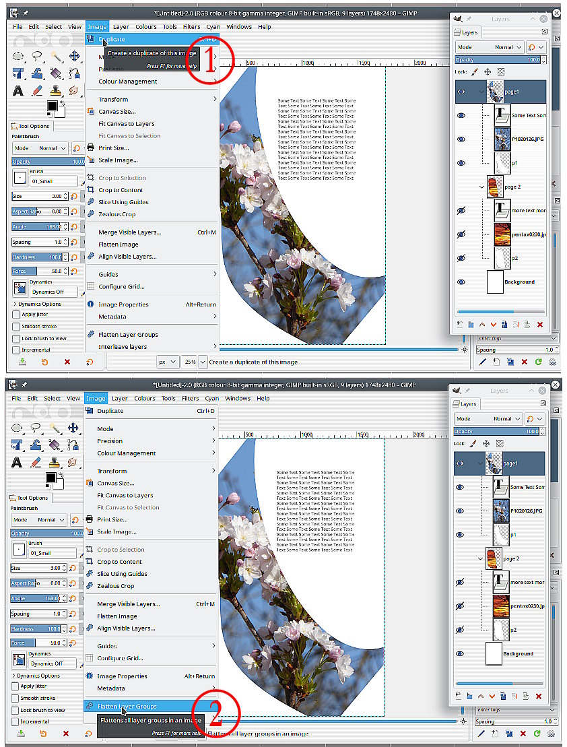Switch to Tool Options tab in upper window
The image size is (567, 747).
tap(30, 126)
